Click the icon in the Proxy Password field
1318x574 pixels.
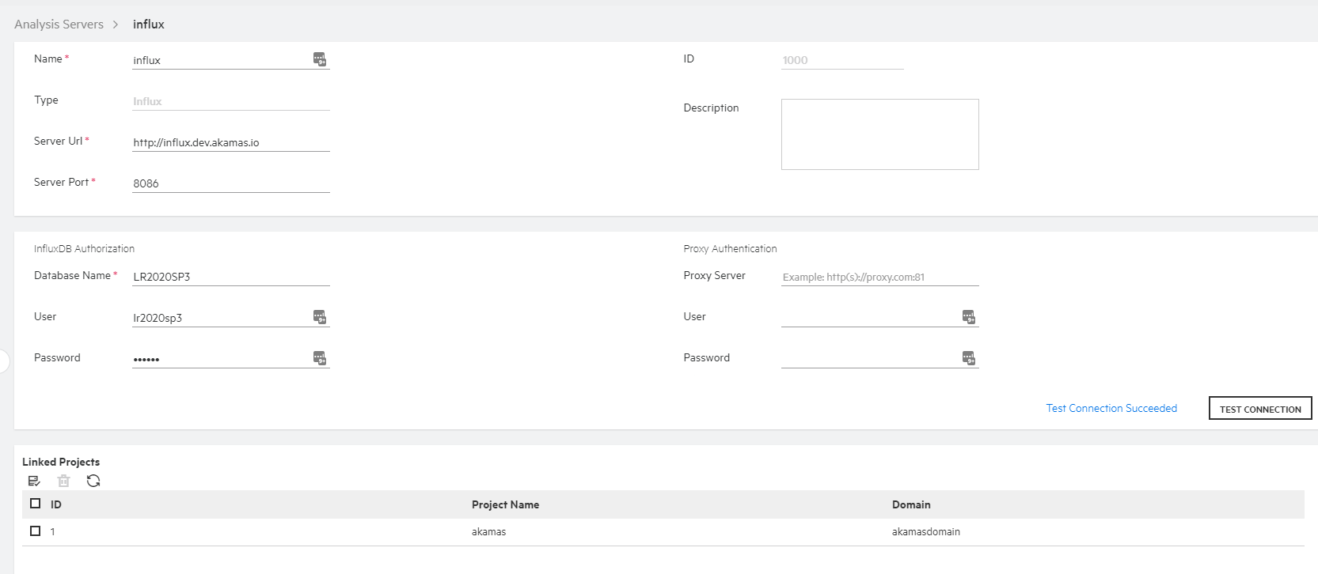[x=968, y=358]
